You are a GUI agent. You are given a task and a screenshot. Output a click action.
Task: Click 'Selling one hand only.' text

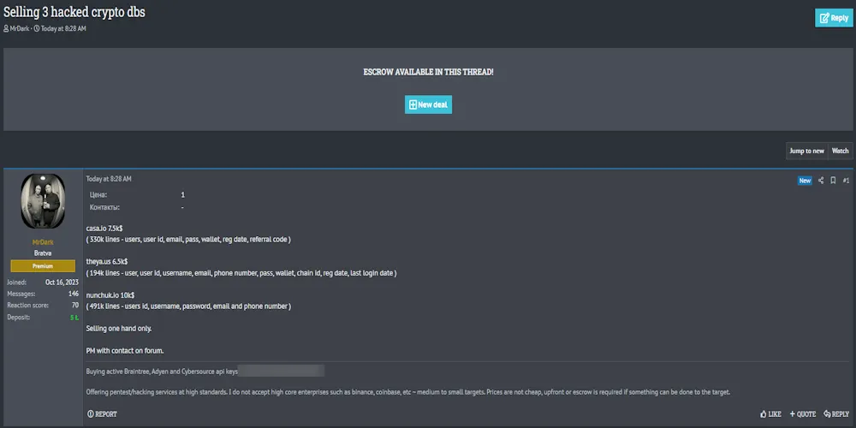pyautogui.click(x=119, y=329)
